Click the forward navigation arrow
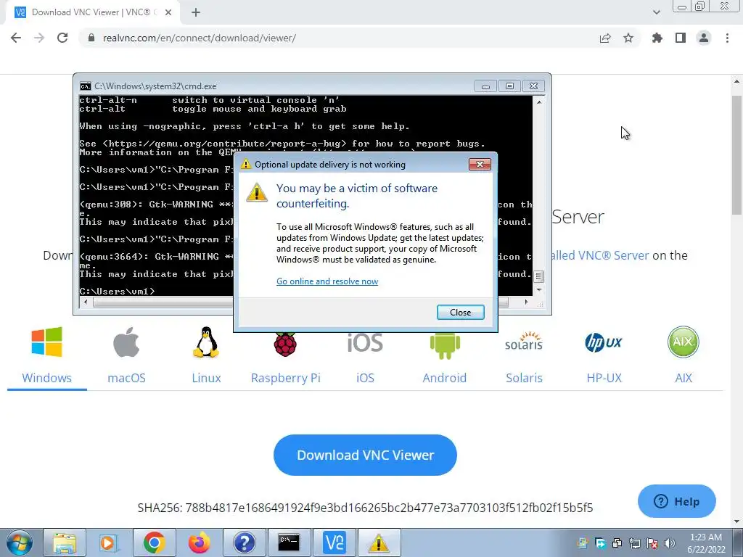The width and height of the screenshot is (743, 557). coord(39,38)
